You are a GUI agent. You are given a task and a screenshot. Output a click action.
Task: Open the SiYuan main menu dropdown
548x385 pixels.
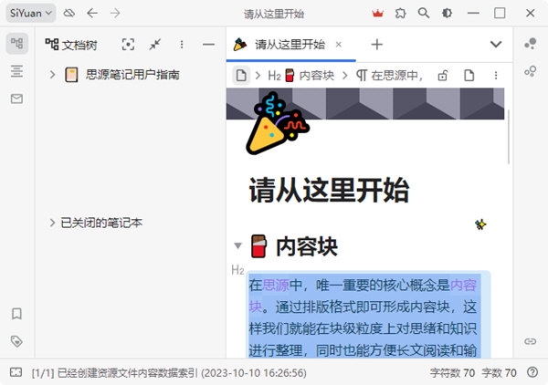(31, 14)
